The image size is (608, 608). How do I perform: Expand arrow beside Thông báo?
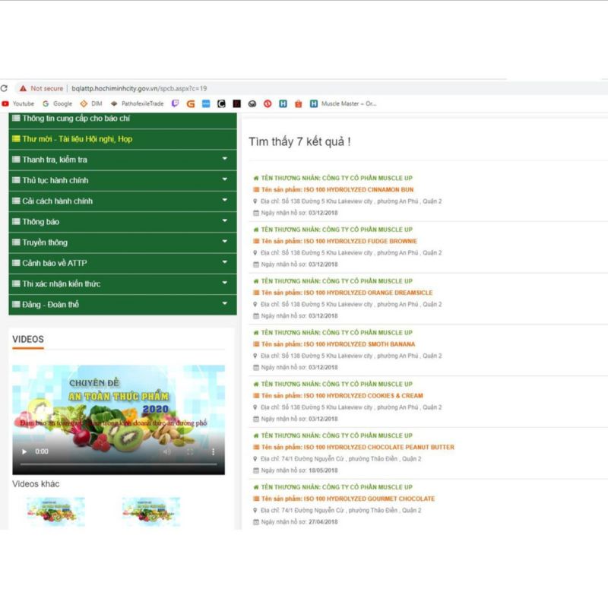pos(225,220)
